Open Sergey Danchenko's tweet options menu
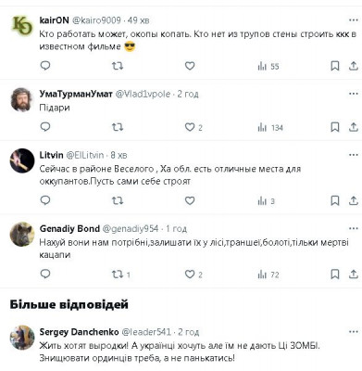 tap(354, 332)
